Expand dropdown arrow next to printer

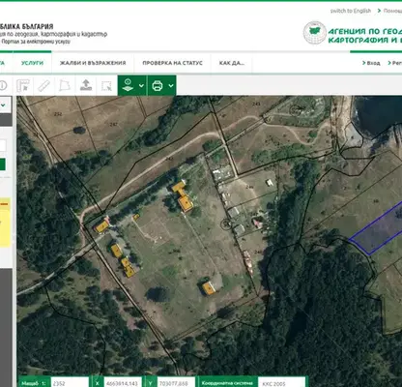pos(171,86)
